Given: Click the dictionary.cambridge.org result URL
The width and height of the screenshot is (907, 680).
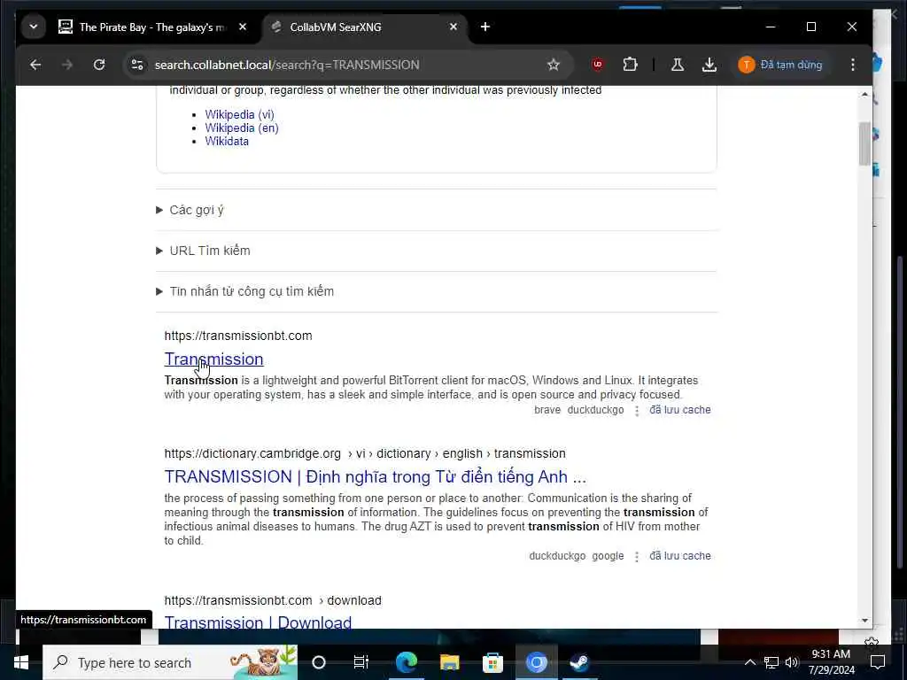Looking at the screenshot, I should (x=365, y=453).
